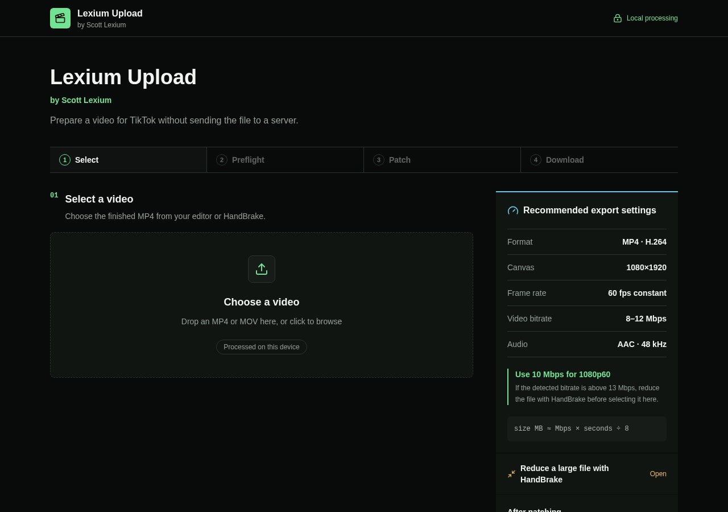728x512 pixels.
Task: Click the 'Select a video' section heading
Action: [99, 199]
